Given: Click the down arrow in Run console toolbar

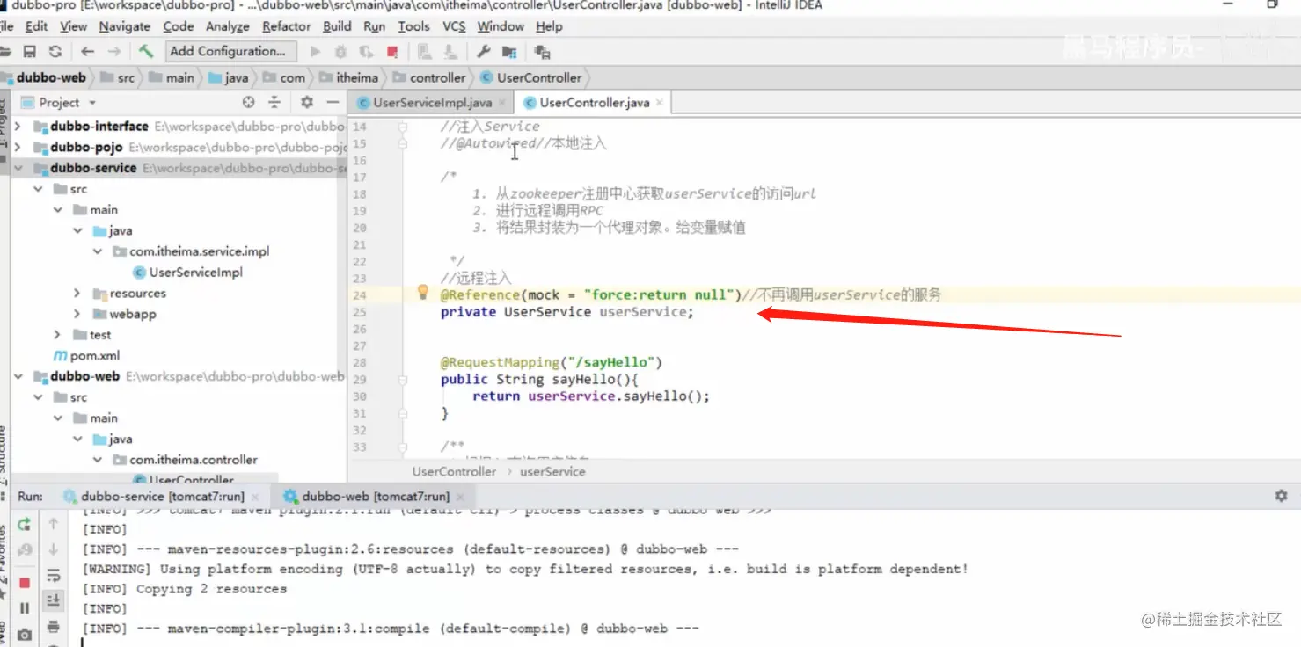Looking at the screenshot, I should point(54,549).
